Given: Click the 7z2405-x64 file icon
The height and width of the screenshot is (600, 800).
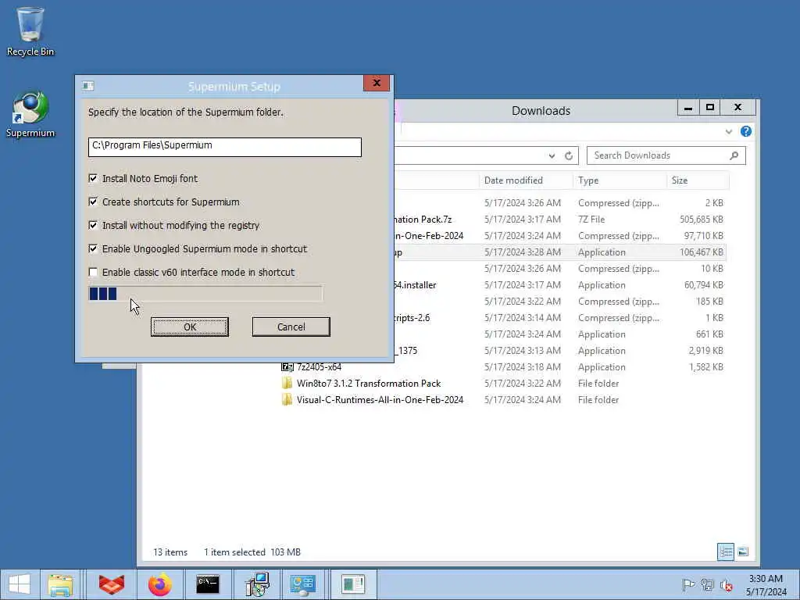Looking at the screenshot, I should (x=287, y=367).
